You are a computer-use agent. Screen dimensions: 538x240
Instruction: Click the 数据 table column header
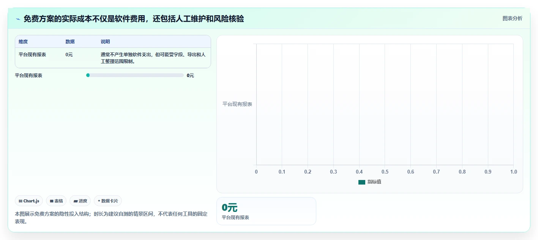pos(70,42)
